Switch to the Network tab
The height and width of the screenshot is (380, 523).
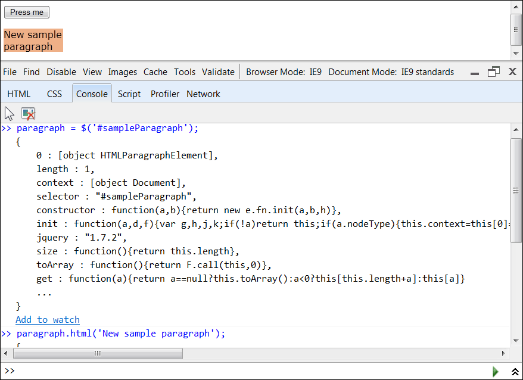click(203, 94)
